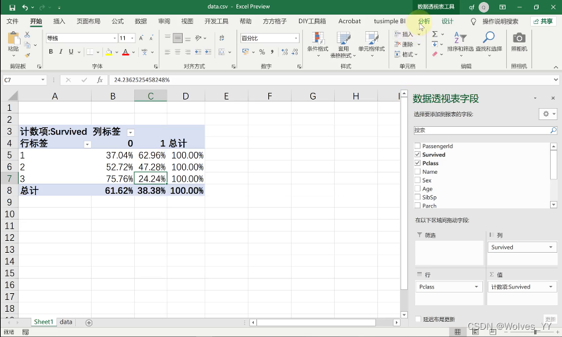Image resolution: width=562 pixels, height=337 pixels.
Task: Check the PassengerId field checkbox
Action: [x=417, y=146]
